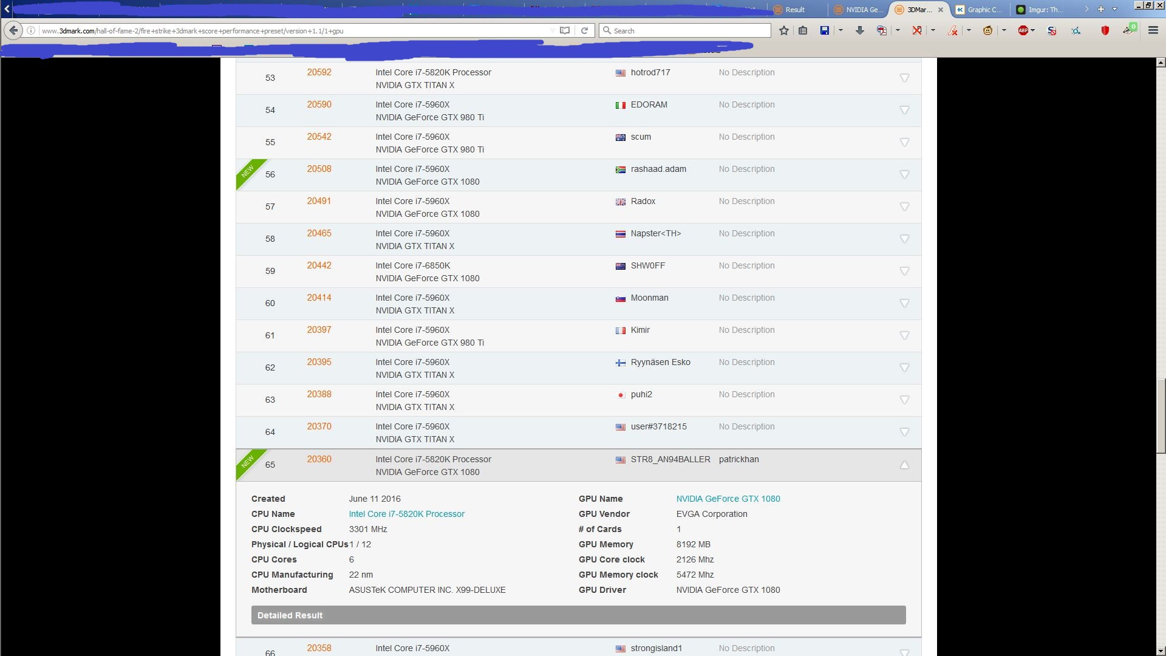Screen dimensions: 1166x656
Task: Click score 20465 for Napster<TH>
Action: (x=319, y=233)
